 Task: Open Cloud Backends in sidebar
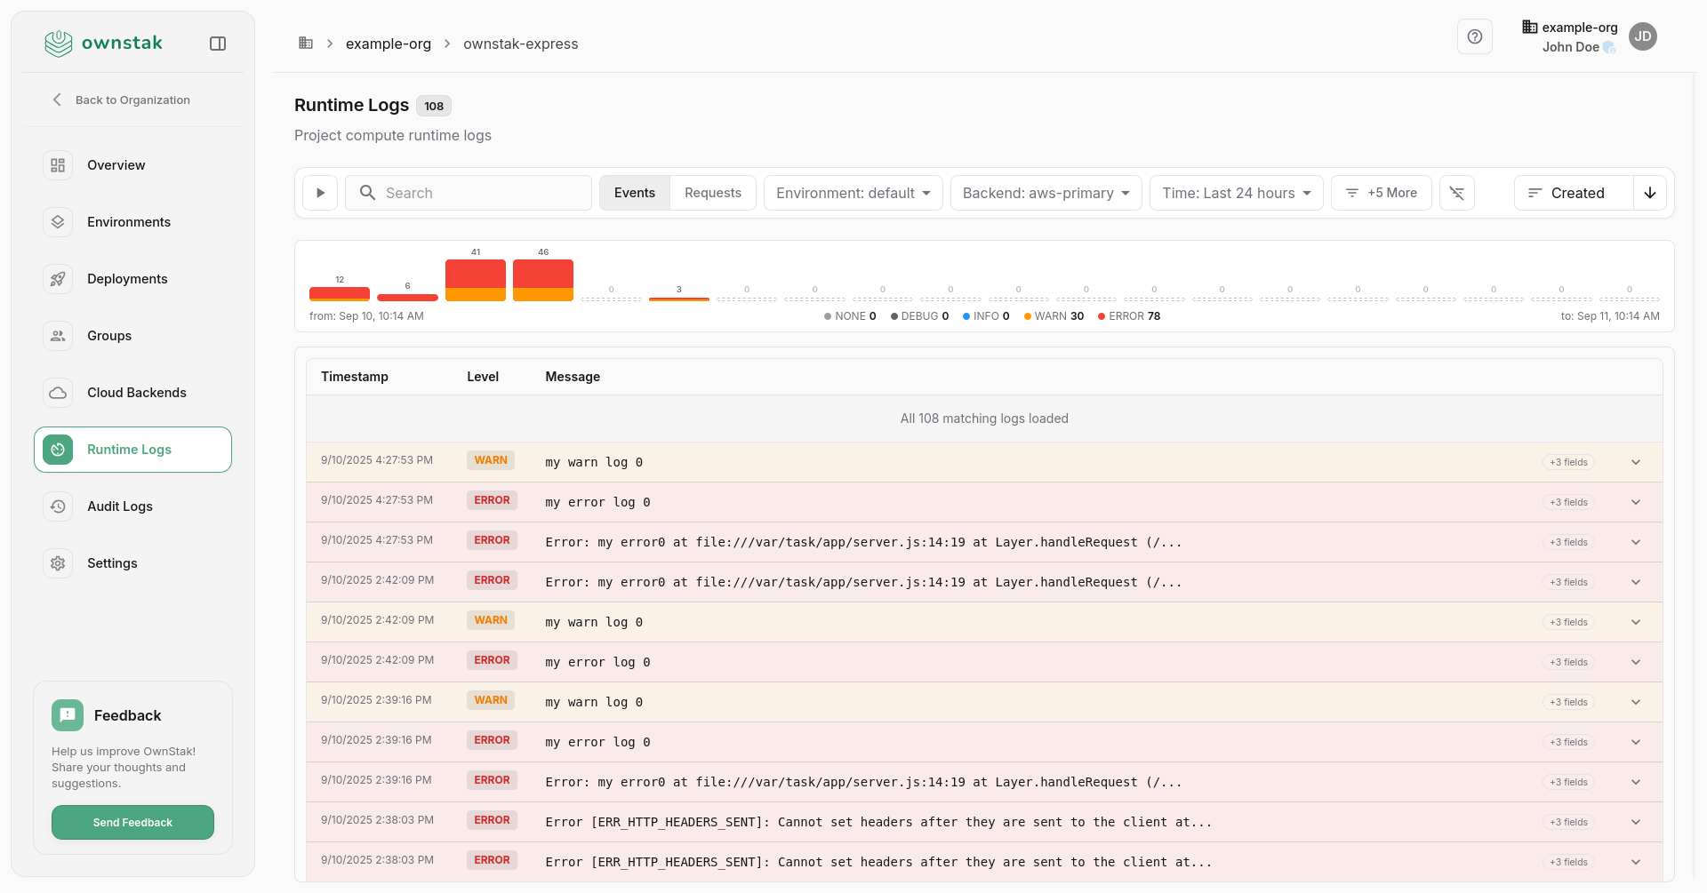[x=136, y=393]
